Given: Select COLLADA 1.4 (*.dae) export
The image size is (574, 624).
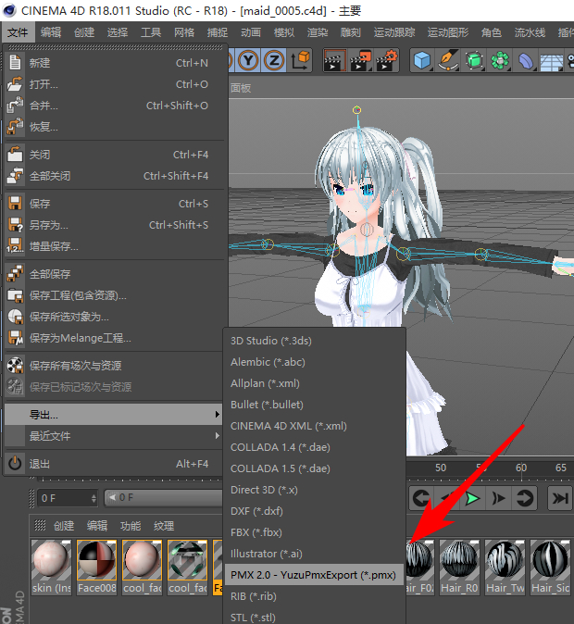Looking at the screenshot, I should click(x=315, y=447).
